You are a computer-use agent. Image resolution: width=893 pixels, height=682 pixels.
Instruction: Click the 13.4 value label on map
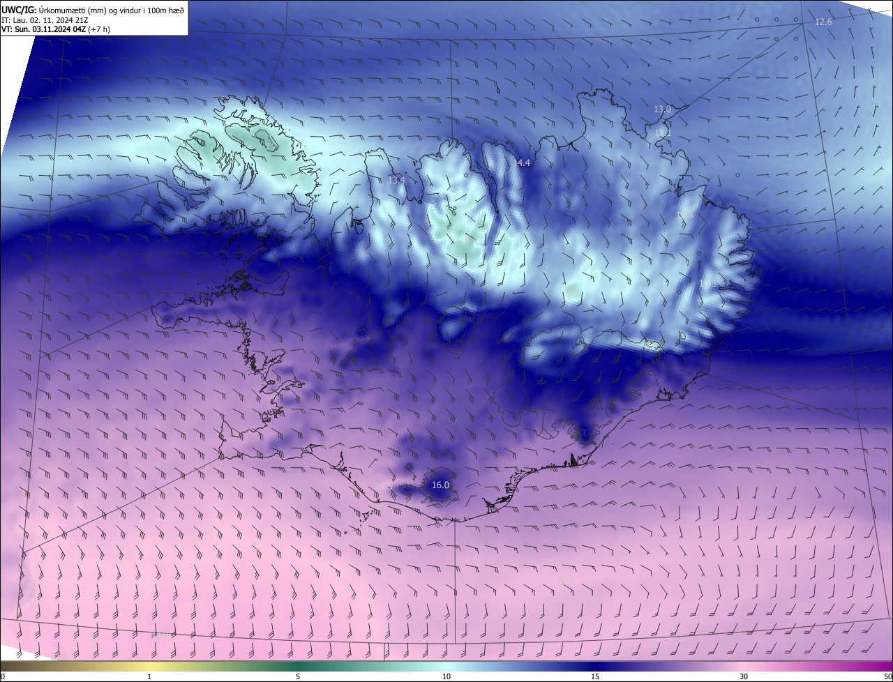pos(396,180)
